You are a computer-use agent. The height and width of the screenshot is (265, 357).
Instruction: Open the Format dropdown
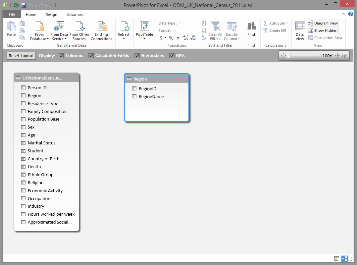click(x=176, y=30)
